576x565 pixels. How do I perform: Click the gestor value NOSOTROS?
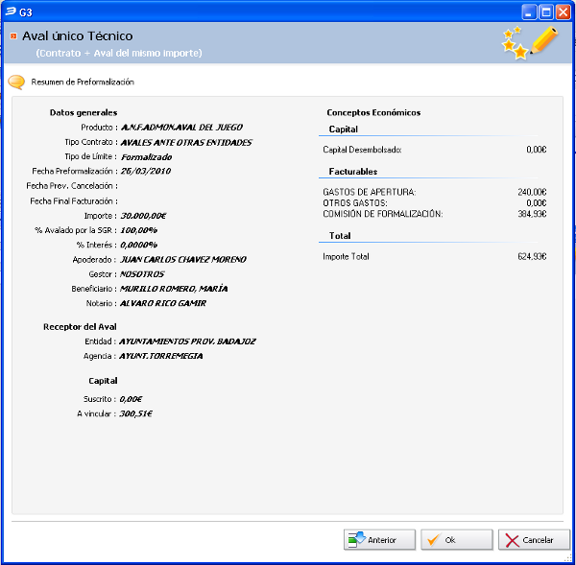[142, 274]
